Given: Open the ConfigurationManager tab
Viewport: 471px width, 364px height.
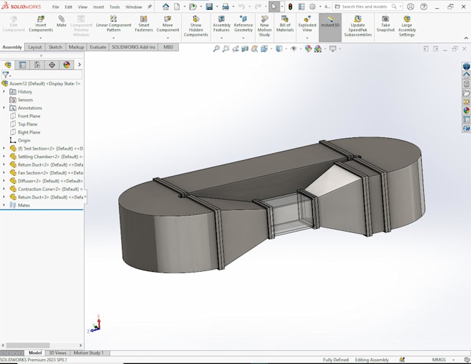Looking at the screenshot, I should [37, 64].
